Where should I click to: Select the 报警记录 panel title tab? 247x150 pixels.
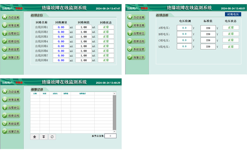37,89
